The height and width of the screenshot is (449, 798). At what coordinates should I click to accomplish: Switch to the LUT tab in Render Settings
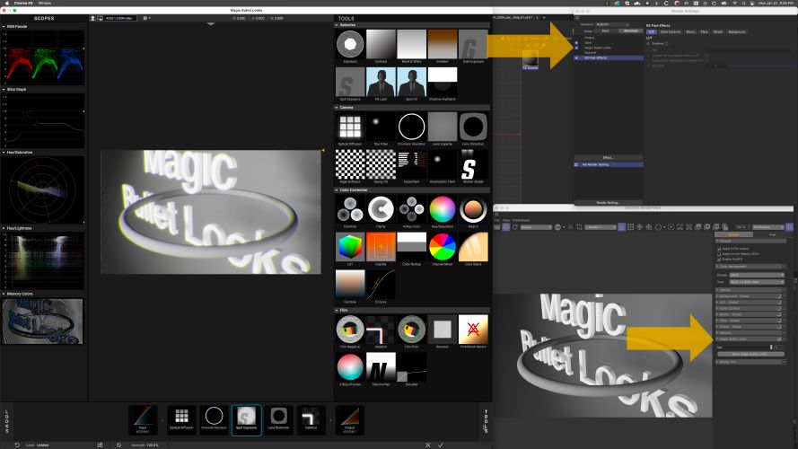pyautogui.click(x=651, y=32)
